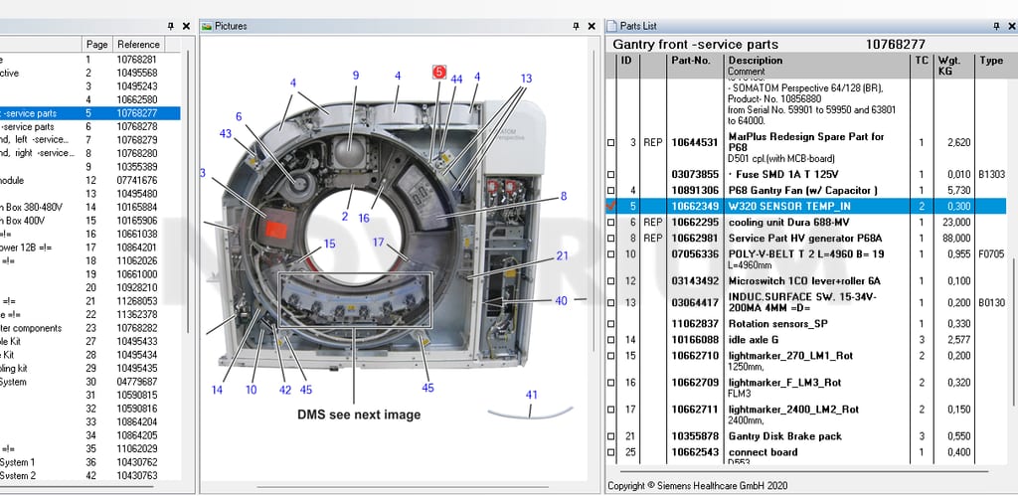Viewport: 1018px width, 496px height.
Task: Click the Type column header
Action: pyautogui.click(x=991, y=66)
